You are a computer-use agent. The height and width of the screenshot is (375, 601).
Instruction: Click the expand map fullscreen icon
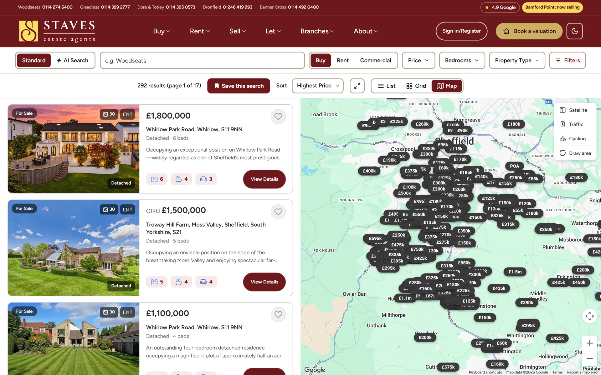357,86
